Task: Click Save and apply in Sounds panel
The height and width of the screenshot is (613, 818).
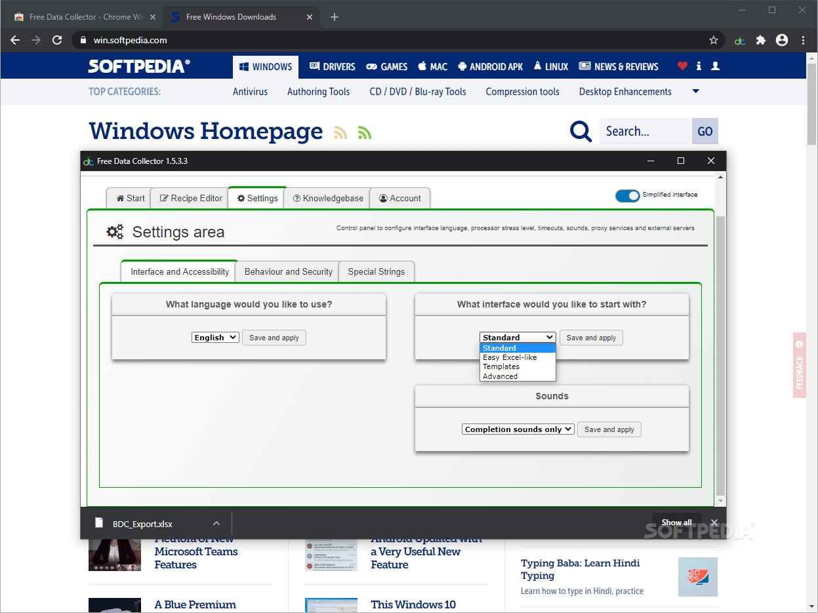Action: 609,429
